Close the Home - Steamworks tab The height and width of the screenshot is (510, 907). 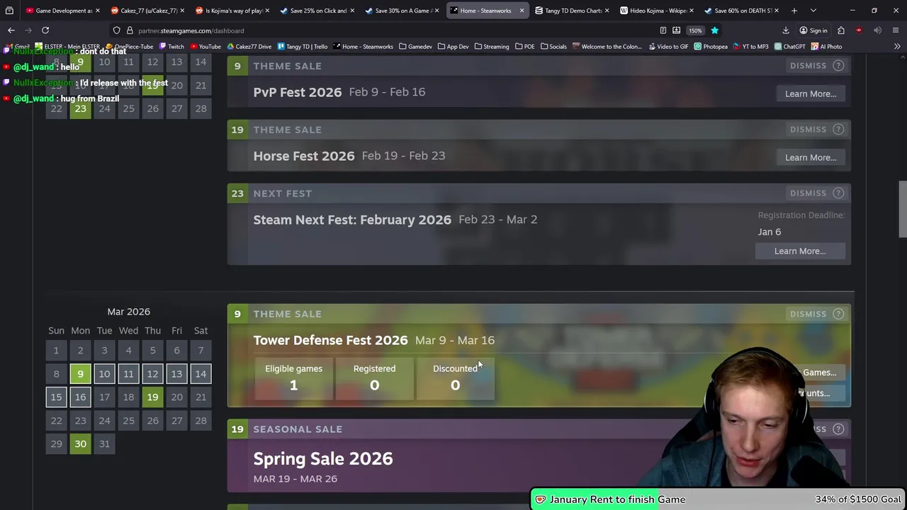click(522, 11)
